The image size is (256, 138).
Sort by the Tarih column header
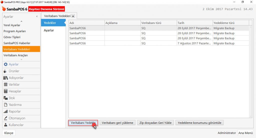pyautogui.click(x=194, y=23)
